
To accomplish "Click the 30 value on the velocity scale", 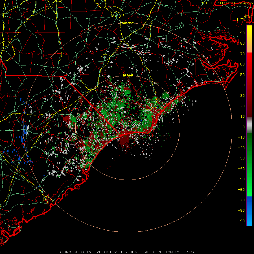I will click(x=242, y=96).
